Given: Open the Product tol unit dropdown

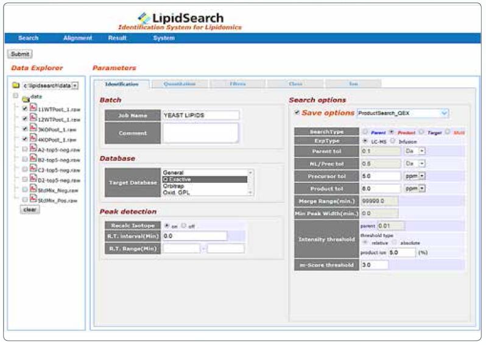Looking at the screenshot, I should (422, 188).
